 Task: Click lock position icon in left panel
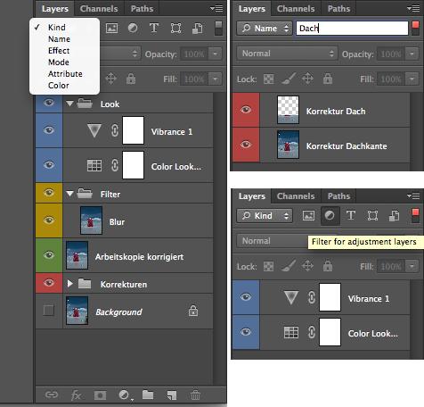click(111, 79)
